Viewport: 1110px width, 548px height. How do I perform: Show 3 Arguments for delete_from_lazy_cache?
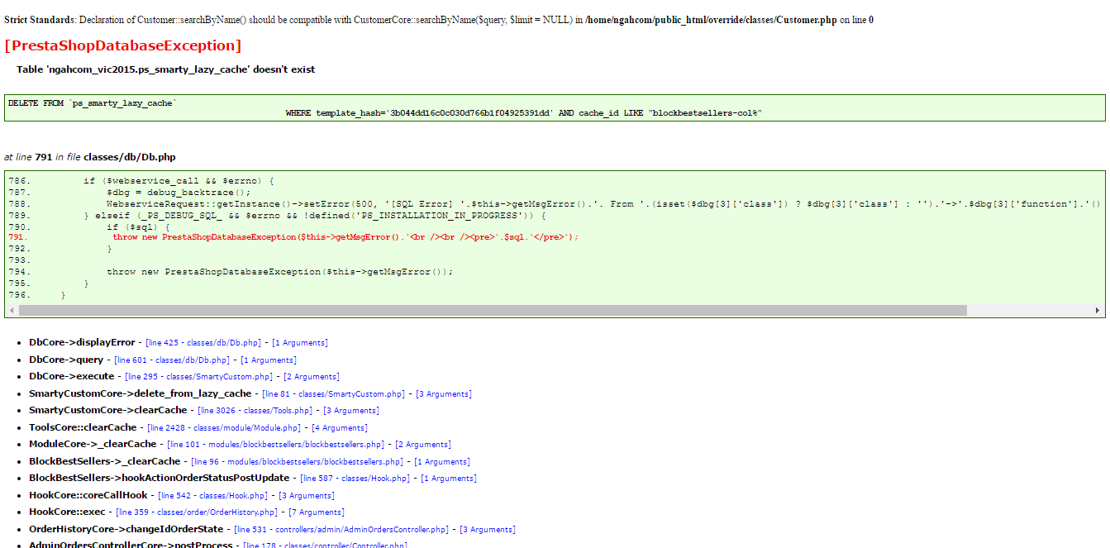444,393
